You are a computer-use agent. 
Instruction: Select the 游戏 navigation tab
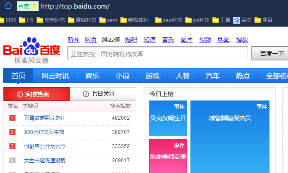(153, 76)
